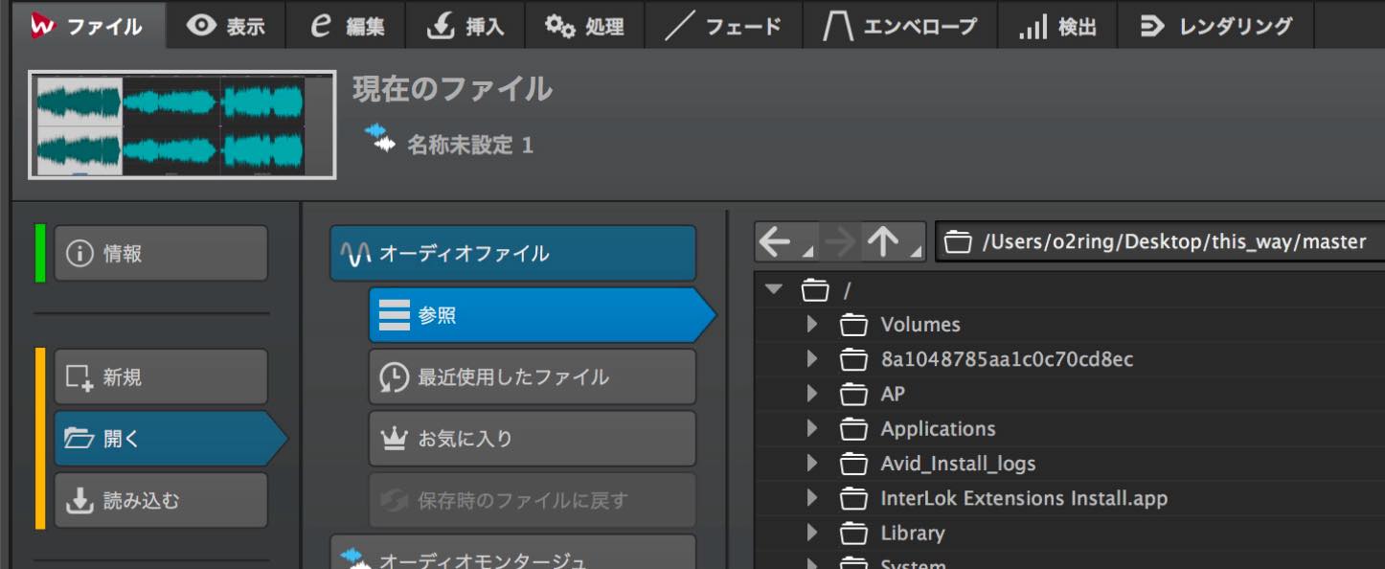Expand the Library folder

pyautogui.click(x=812, y=533)
